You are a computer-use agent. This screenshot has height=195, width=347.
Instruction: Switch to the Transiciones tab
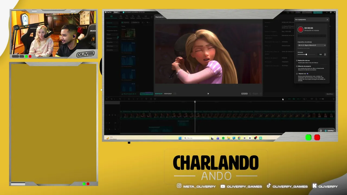click(146, 17)
